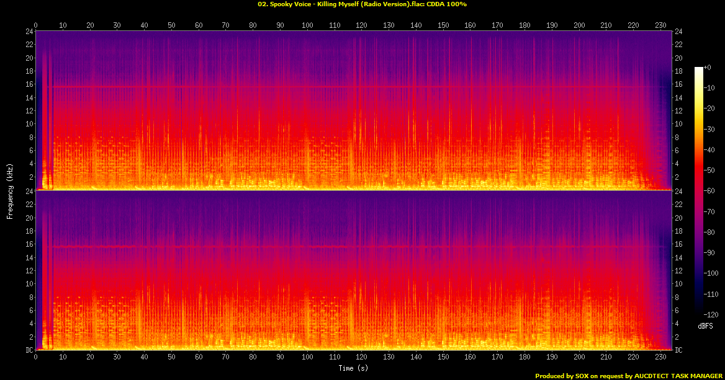Screen dimensions: 725x380
Task: Click the '-20' value on the dBFS scale
Action: click(709, 108)
